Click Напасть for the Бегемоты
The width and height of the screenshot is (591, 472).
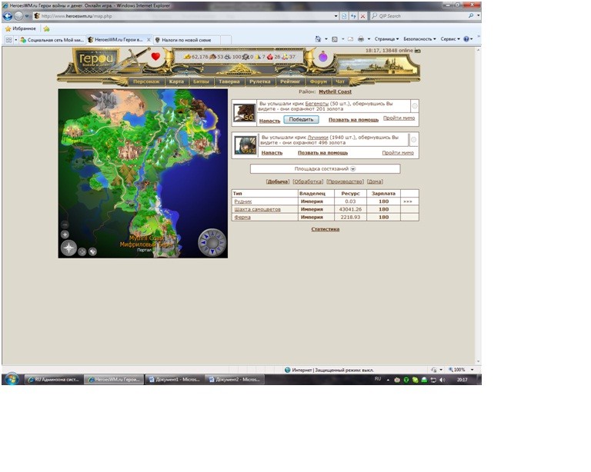269,121
